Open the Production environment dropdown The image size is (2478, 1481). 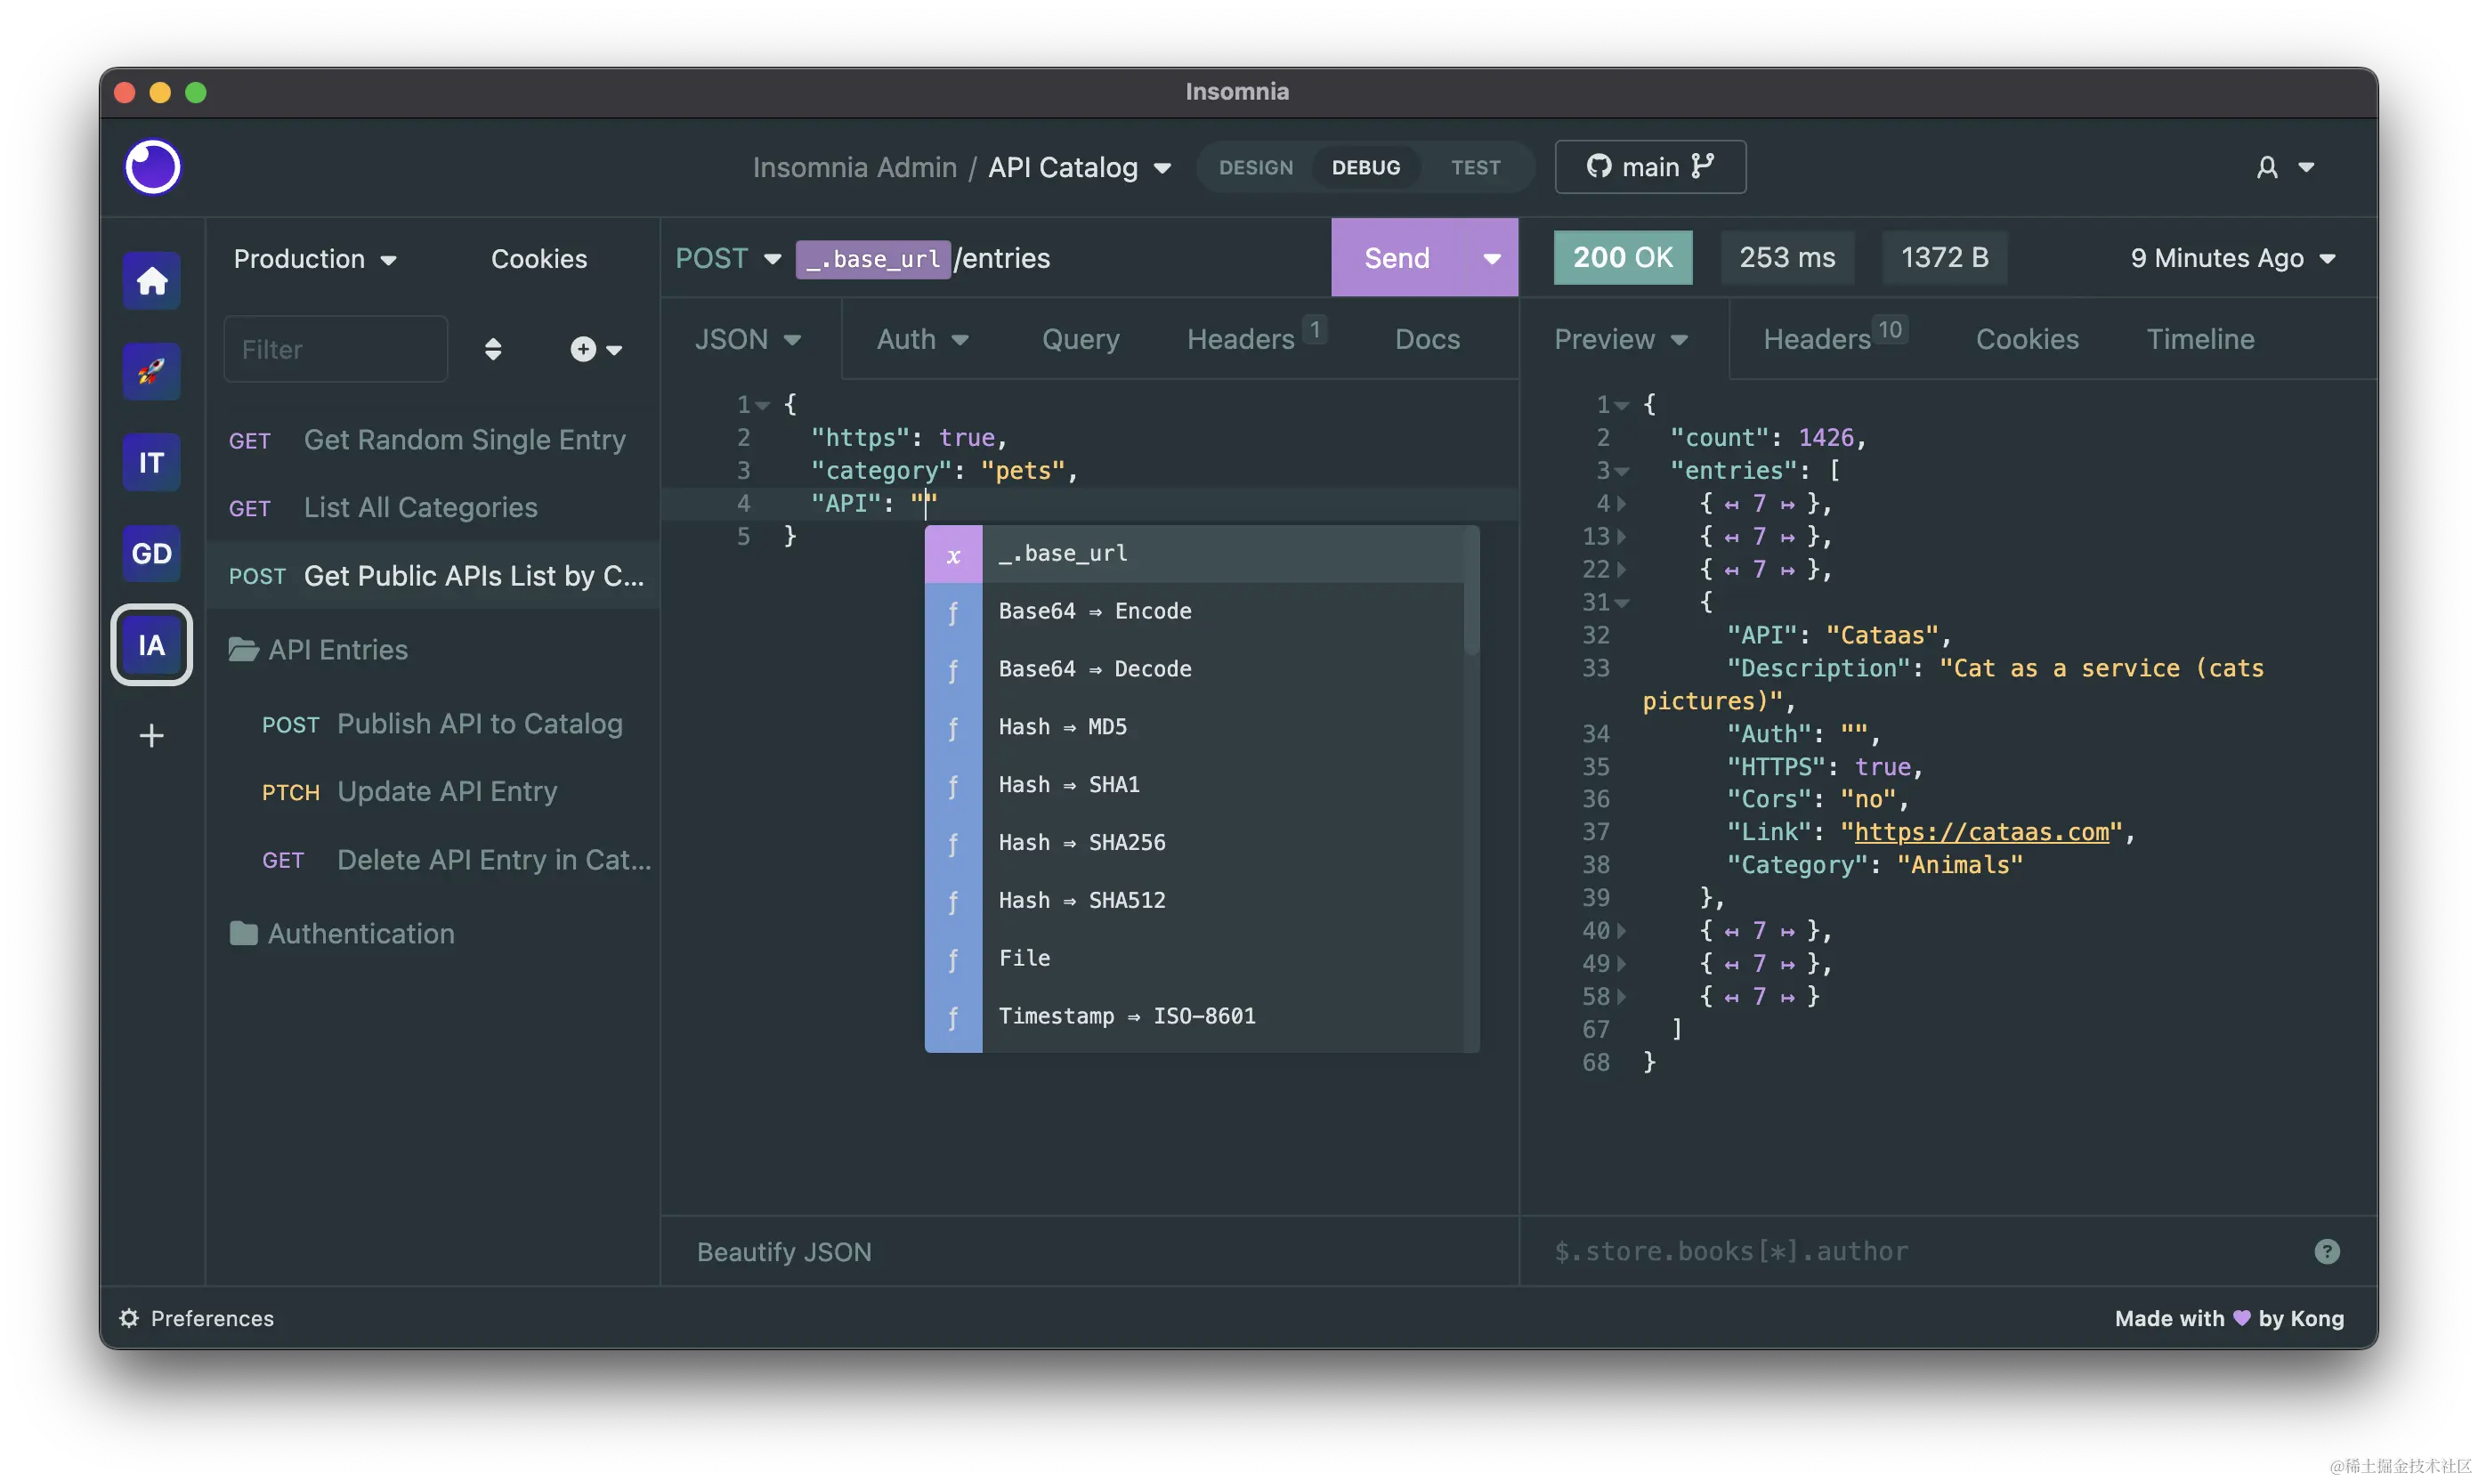[314, 260]
